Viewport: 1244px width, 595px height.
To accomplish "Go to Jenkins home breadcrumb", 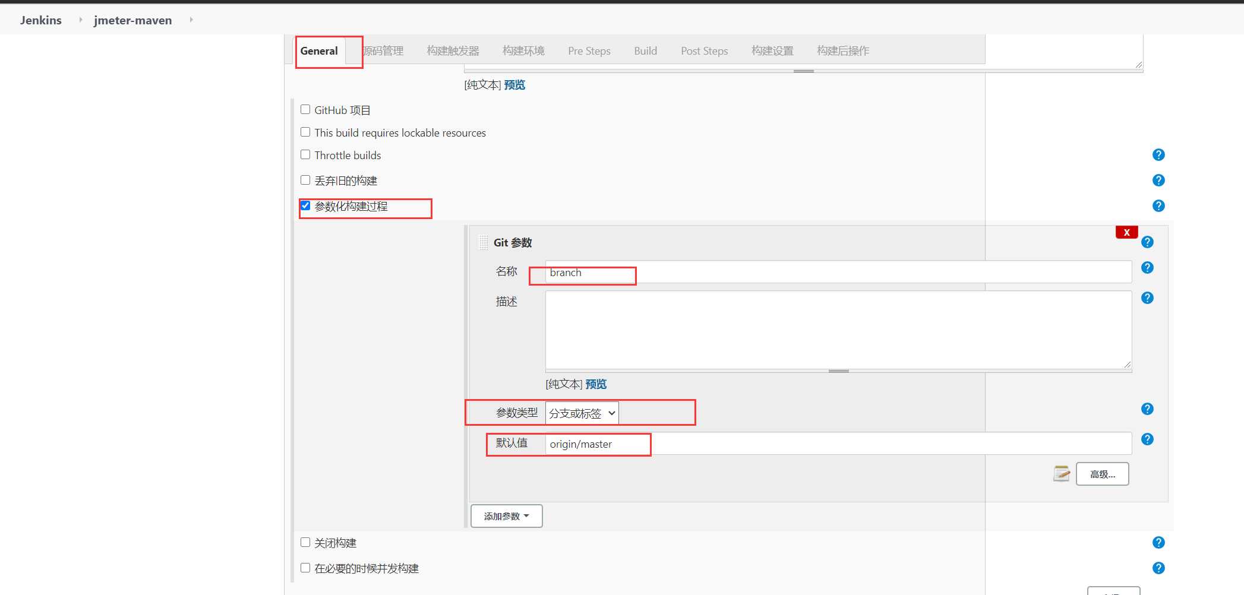I will click(x=41, y=20).
